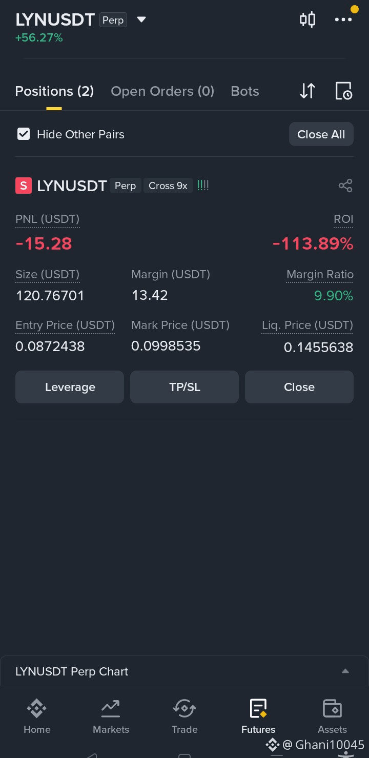The width and height of the screenshot is (369, 758).
Task: Open the position history clock icon
Action: [343, 91]
